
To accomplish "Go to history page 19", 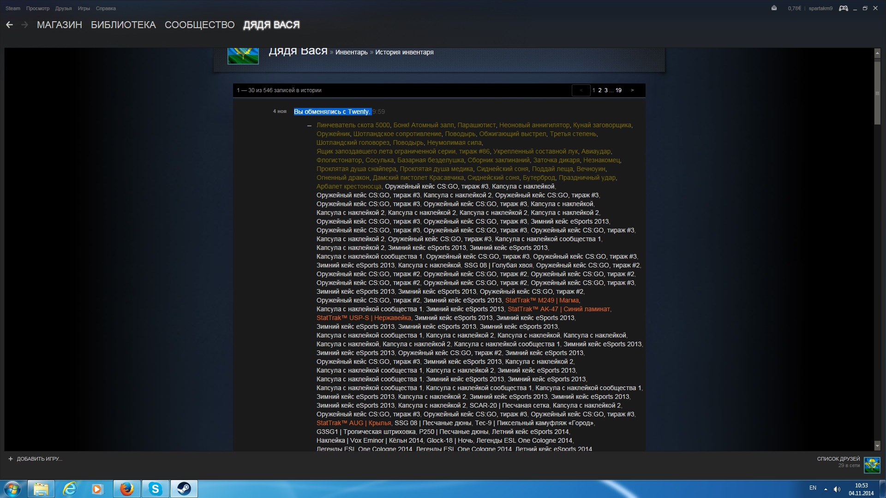I will [x=618, y=90].
